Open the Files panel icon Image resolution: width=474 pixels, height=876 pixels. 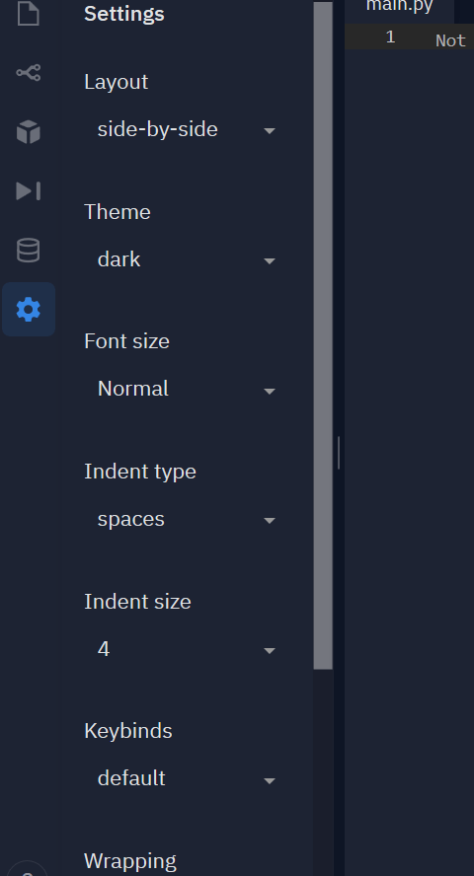[x=29, y=14]
